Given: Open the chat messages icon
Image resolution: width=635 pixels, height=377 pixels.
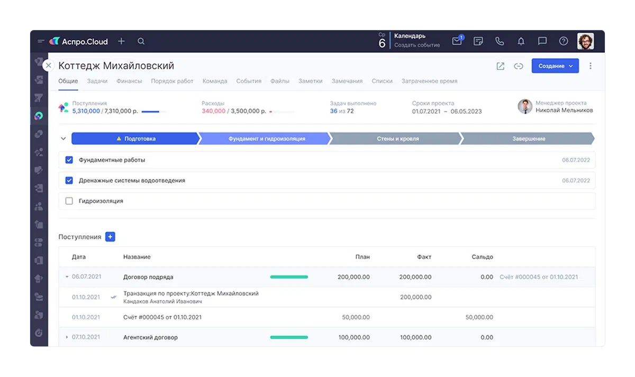Looking at the screenshot, I should coord(542,41).
